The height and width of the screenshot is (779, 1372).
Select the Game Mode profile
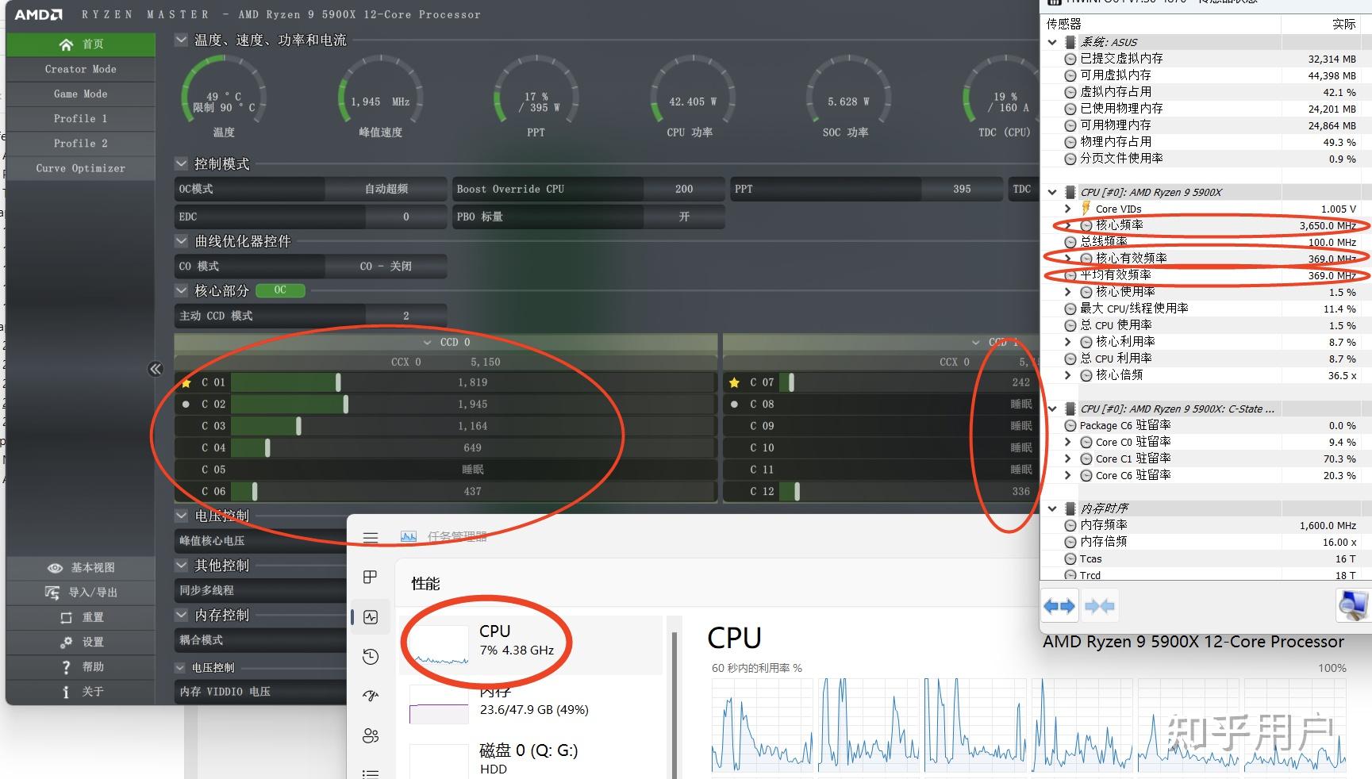(x=80, y=94)
